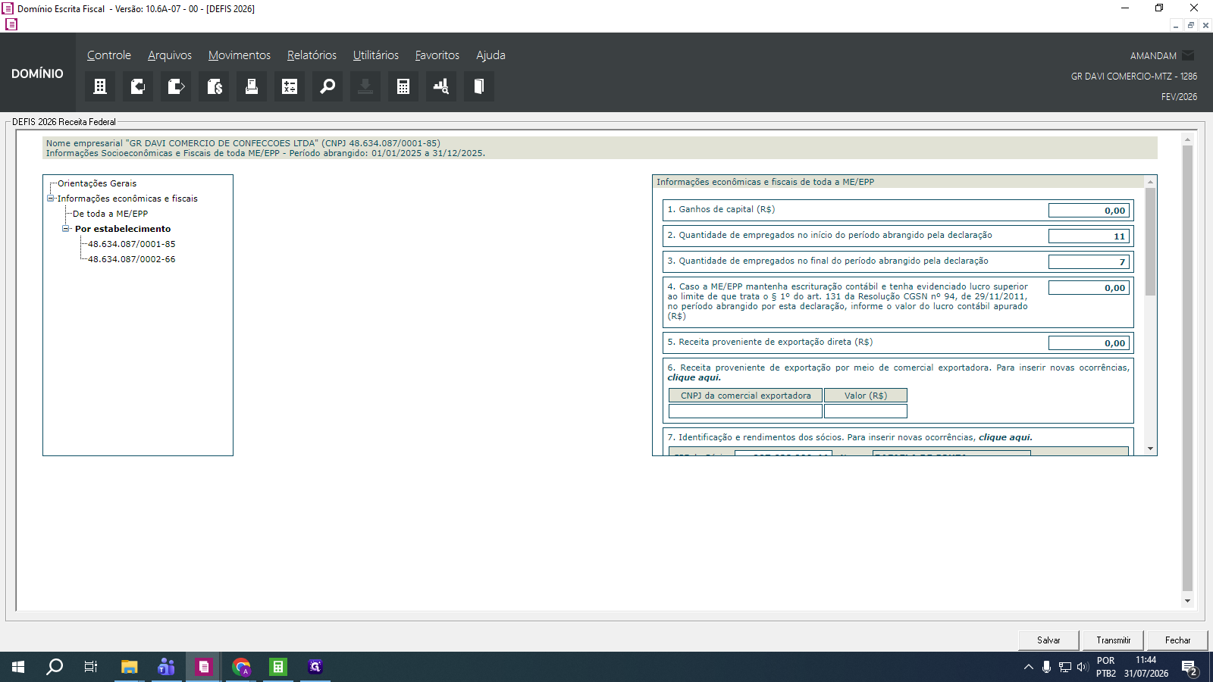
Task: Click the math operators (calculation) toolbar icon
Action: pos(290,86)
